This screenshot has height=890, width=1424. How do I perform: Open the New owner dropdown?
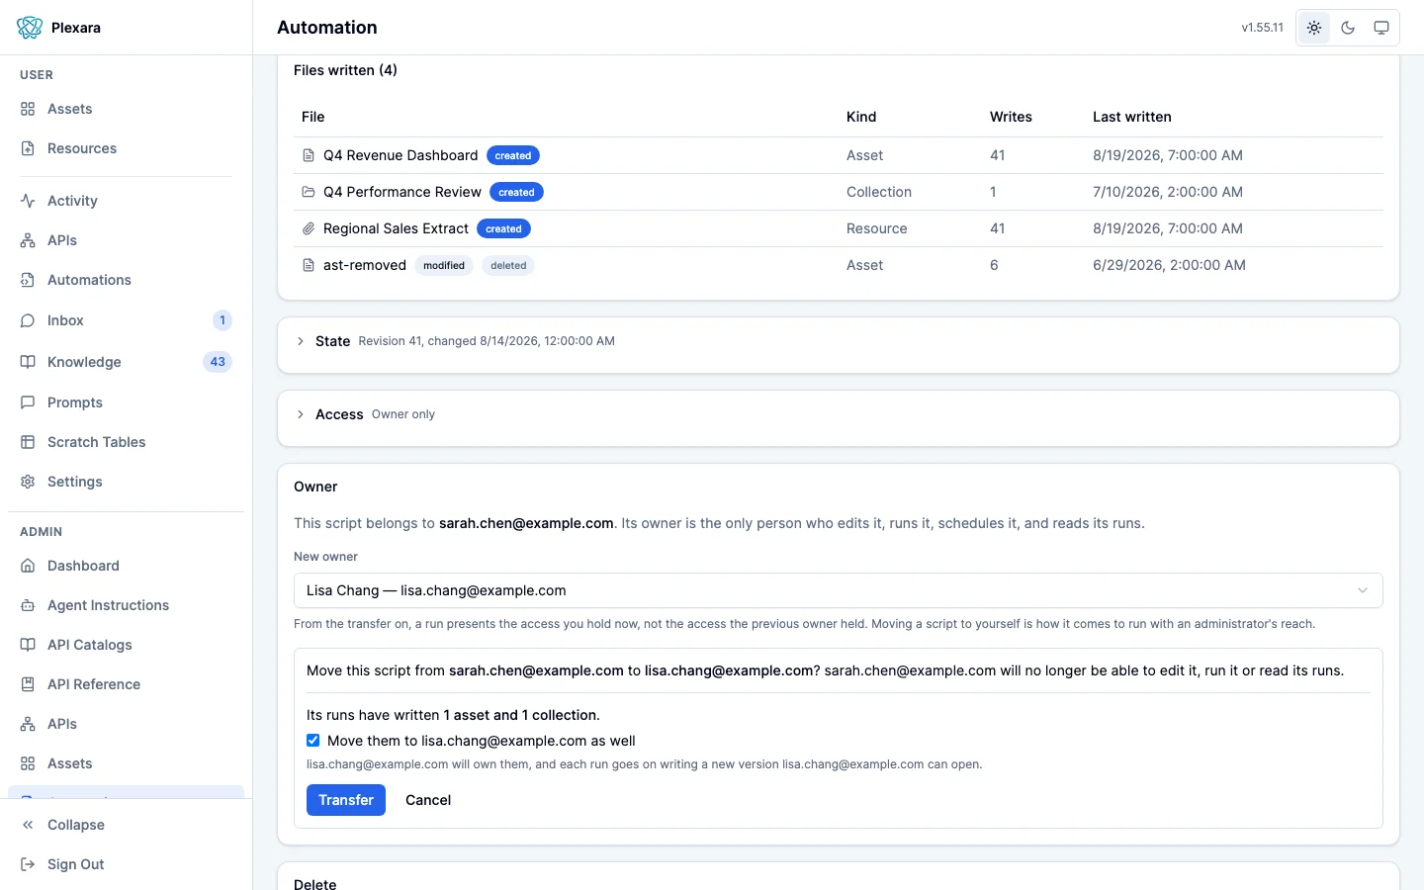coord(838,590)
